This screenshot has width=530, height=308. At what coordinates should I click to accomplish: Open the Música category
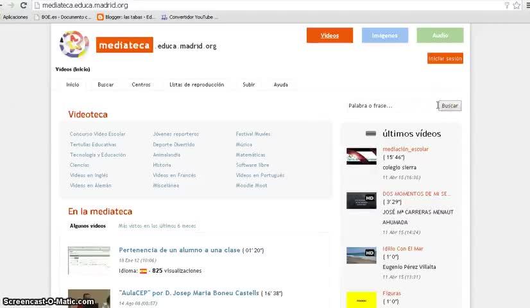point(244,144)
